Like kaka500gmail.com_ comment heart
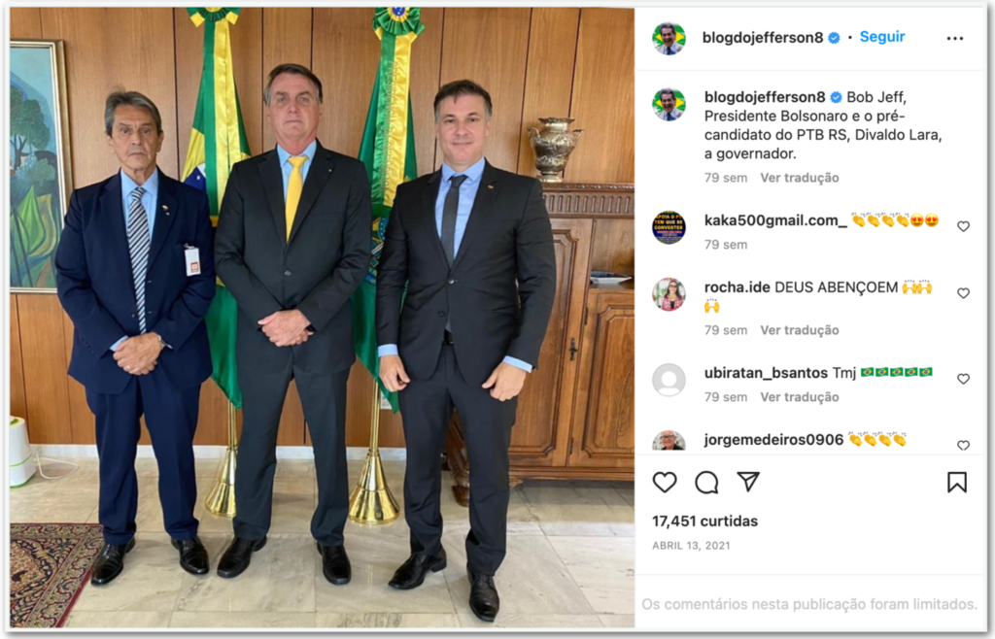 [x=963, y=226]
